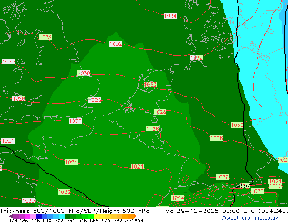Click the legend value 570
The width and height of the screenshot is (288, 222).
click(106, 220)
